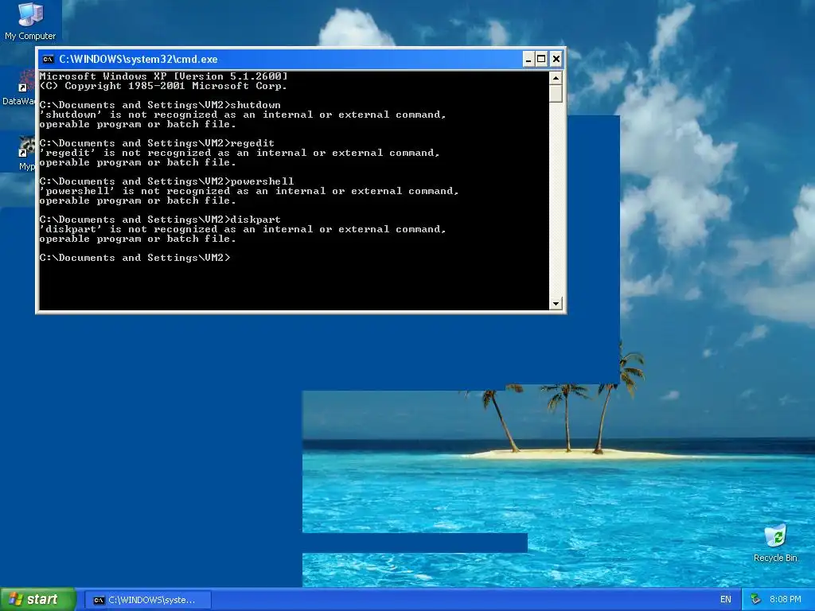Click the 'Microsoft Windows XP [Version 5.1.2600]' line
This screenshot has width=815, height=611.
click(164, 76)
